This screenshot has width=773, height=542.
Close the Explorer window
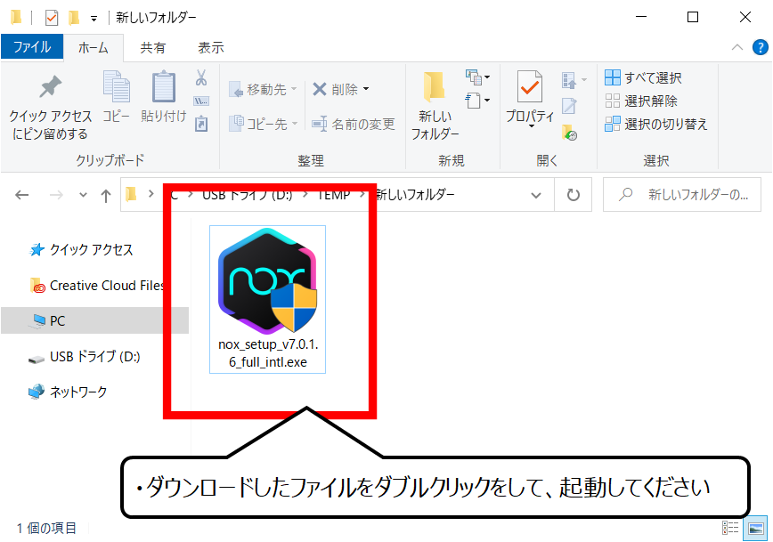click(x=745, y=17)
